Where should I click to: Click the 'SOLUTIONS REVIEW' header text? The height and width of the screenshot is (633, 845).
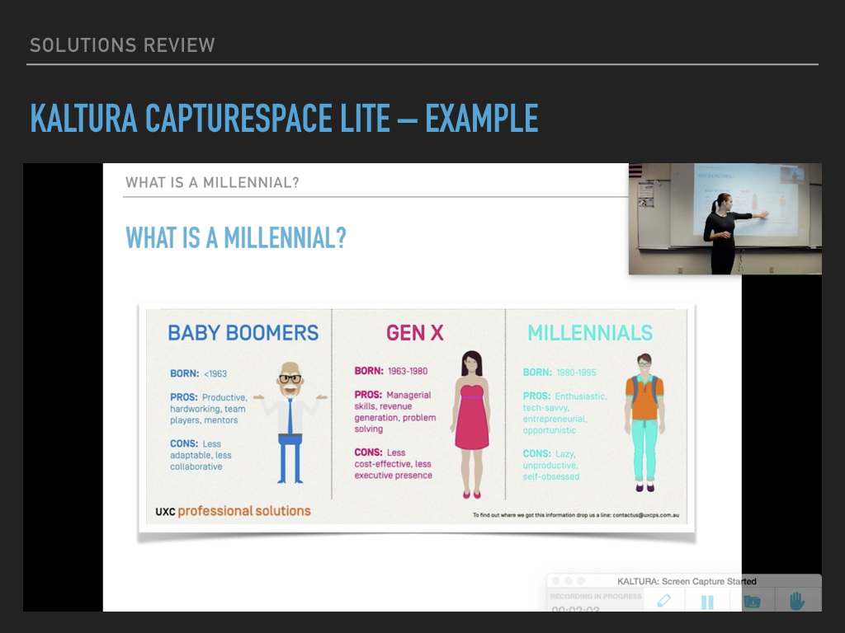[x=122, y=45]
